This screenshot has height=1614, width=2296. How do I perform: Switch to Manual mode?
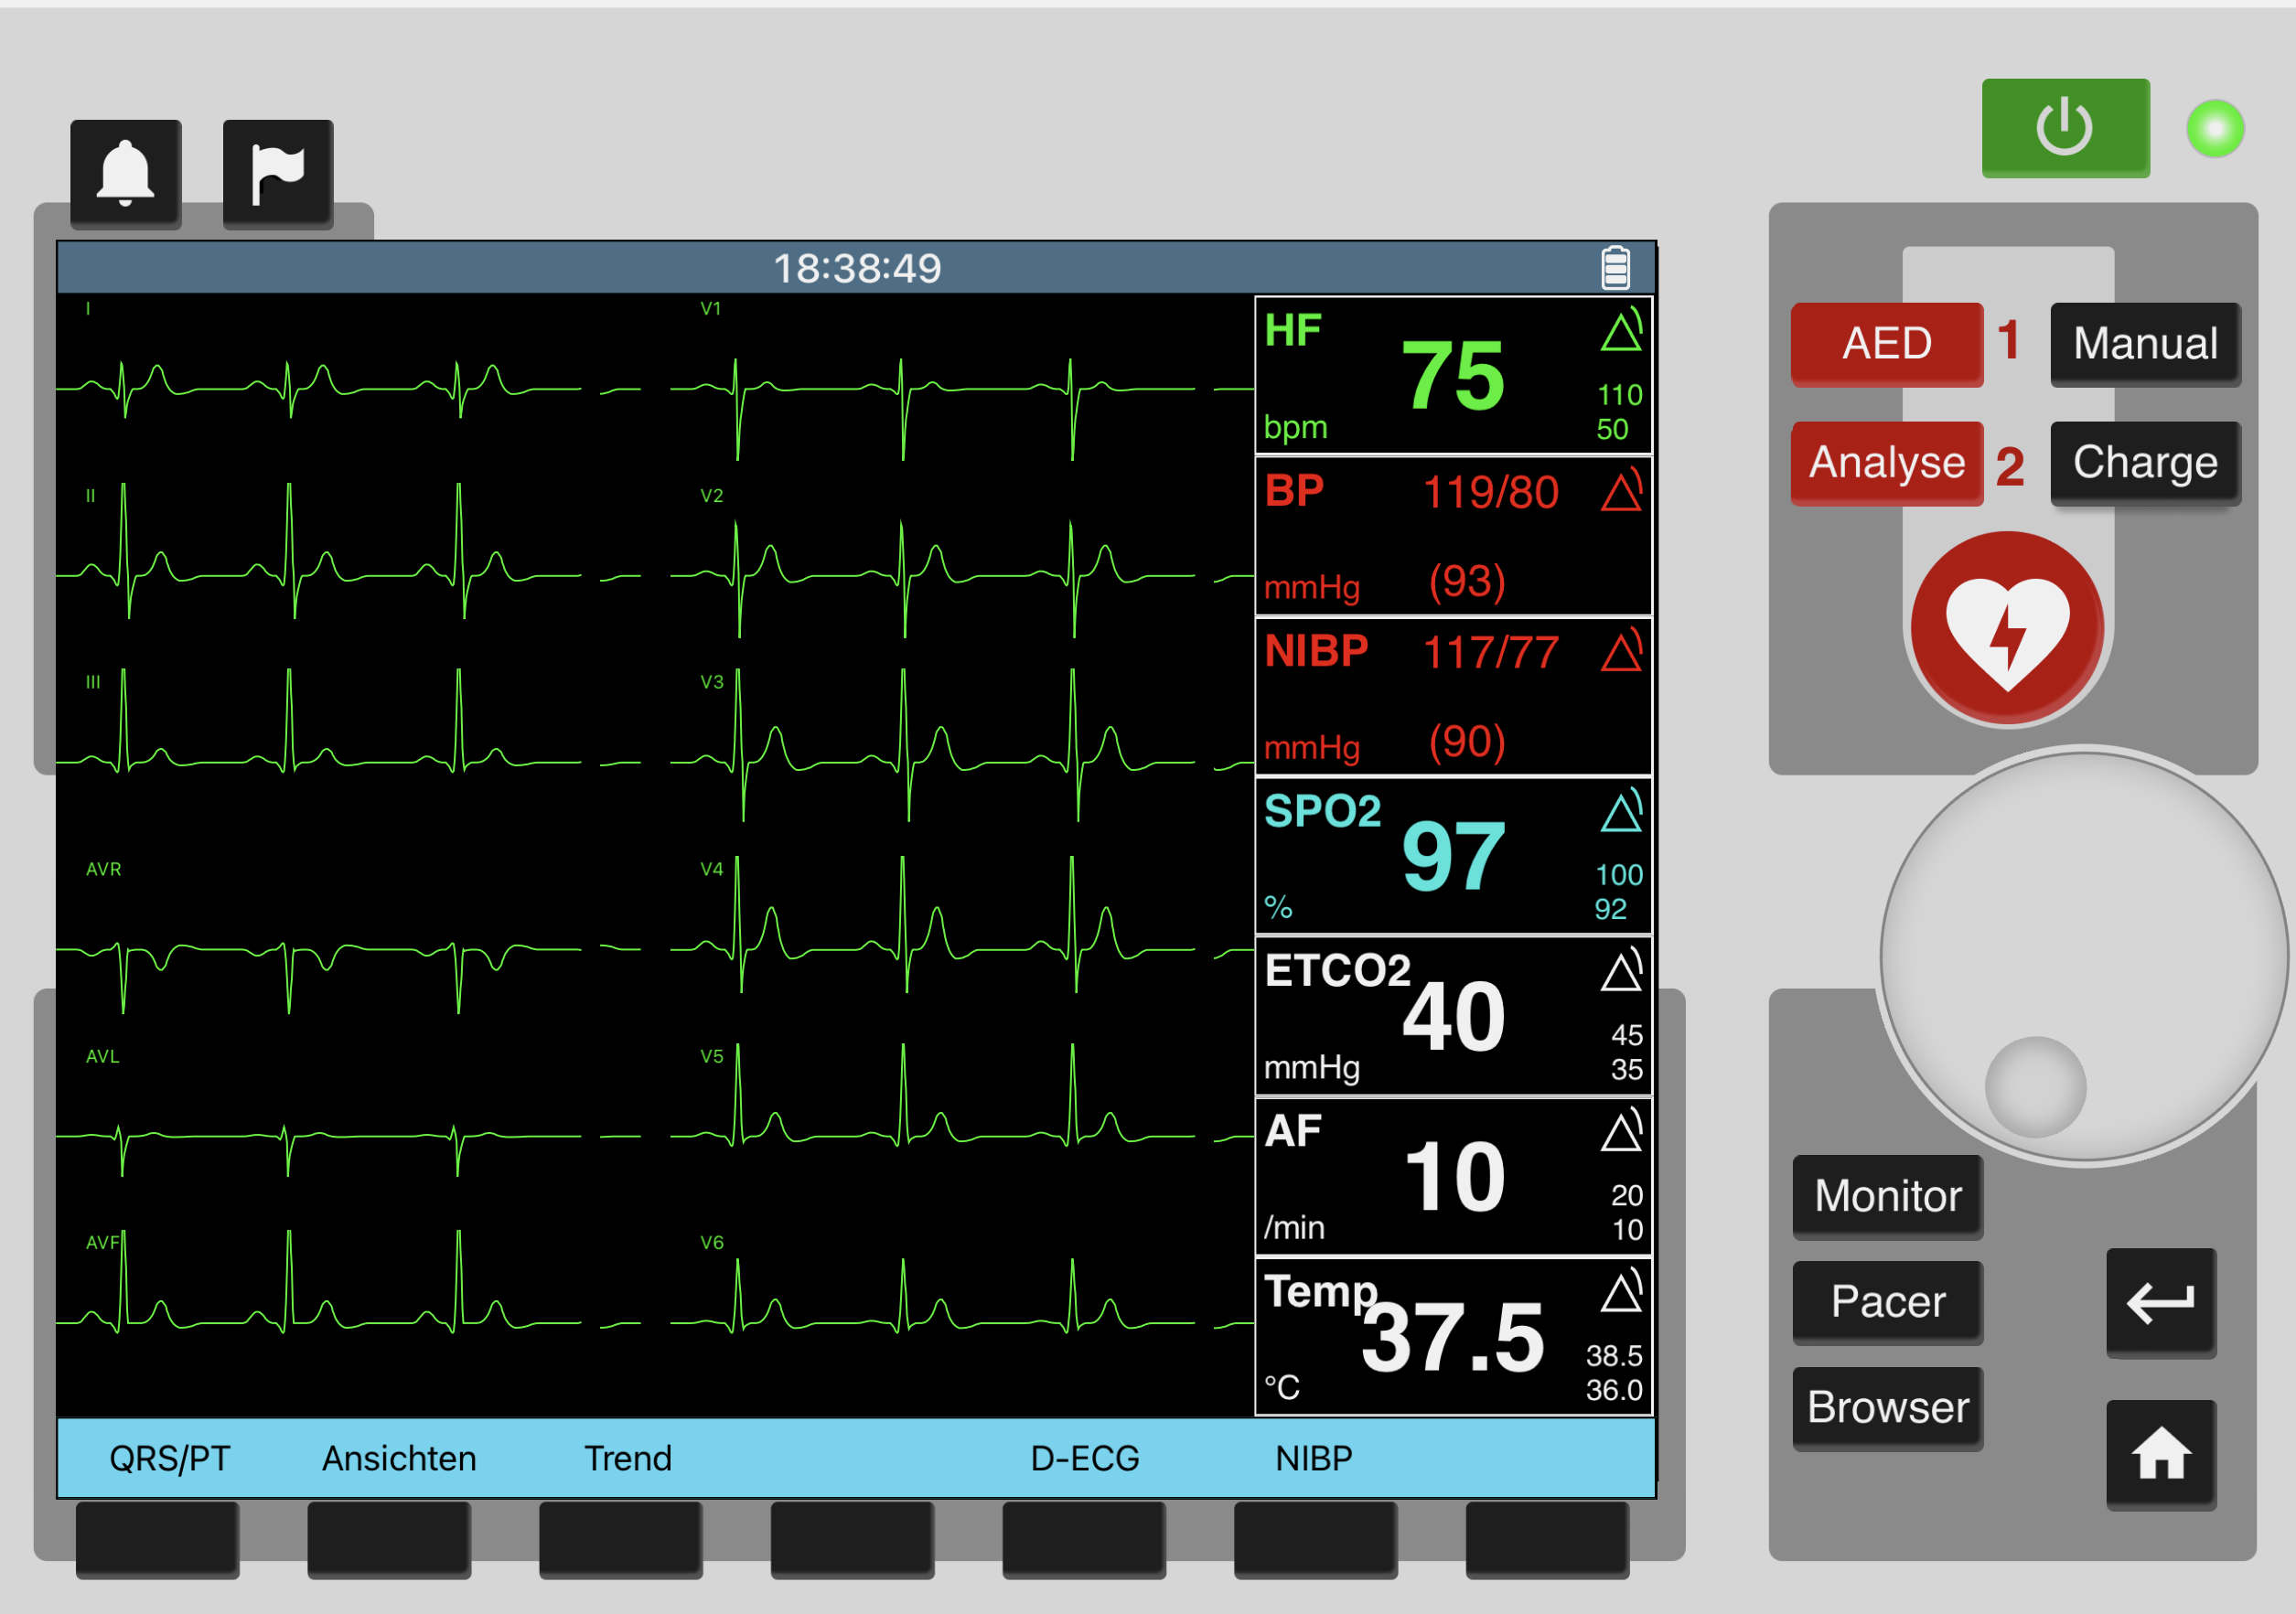pos(2144,343)
